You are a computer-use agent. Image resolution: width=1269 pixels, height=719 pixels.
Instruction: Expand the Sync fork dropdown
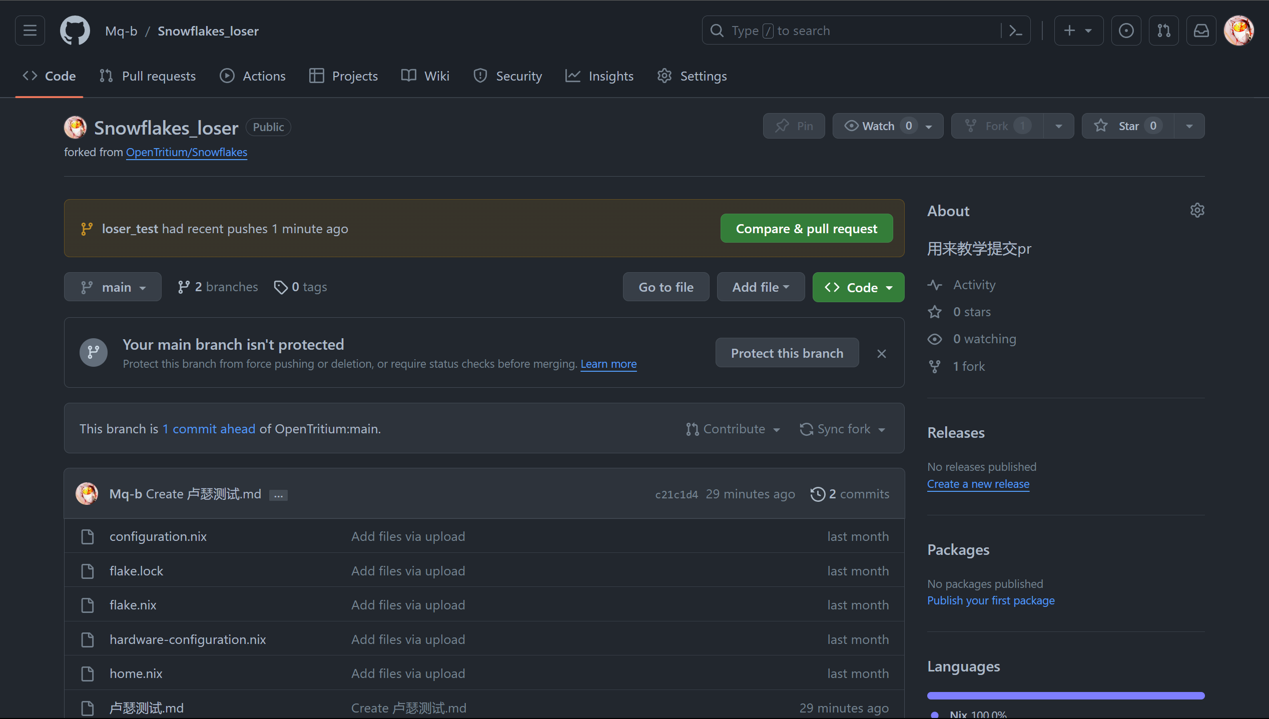[x=843, y=429]
